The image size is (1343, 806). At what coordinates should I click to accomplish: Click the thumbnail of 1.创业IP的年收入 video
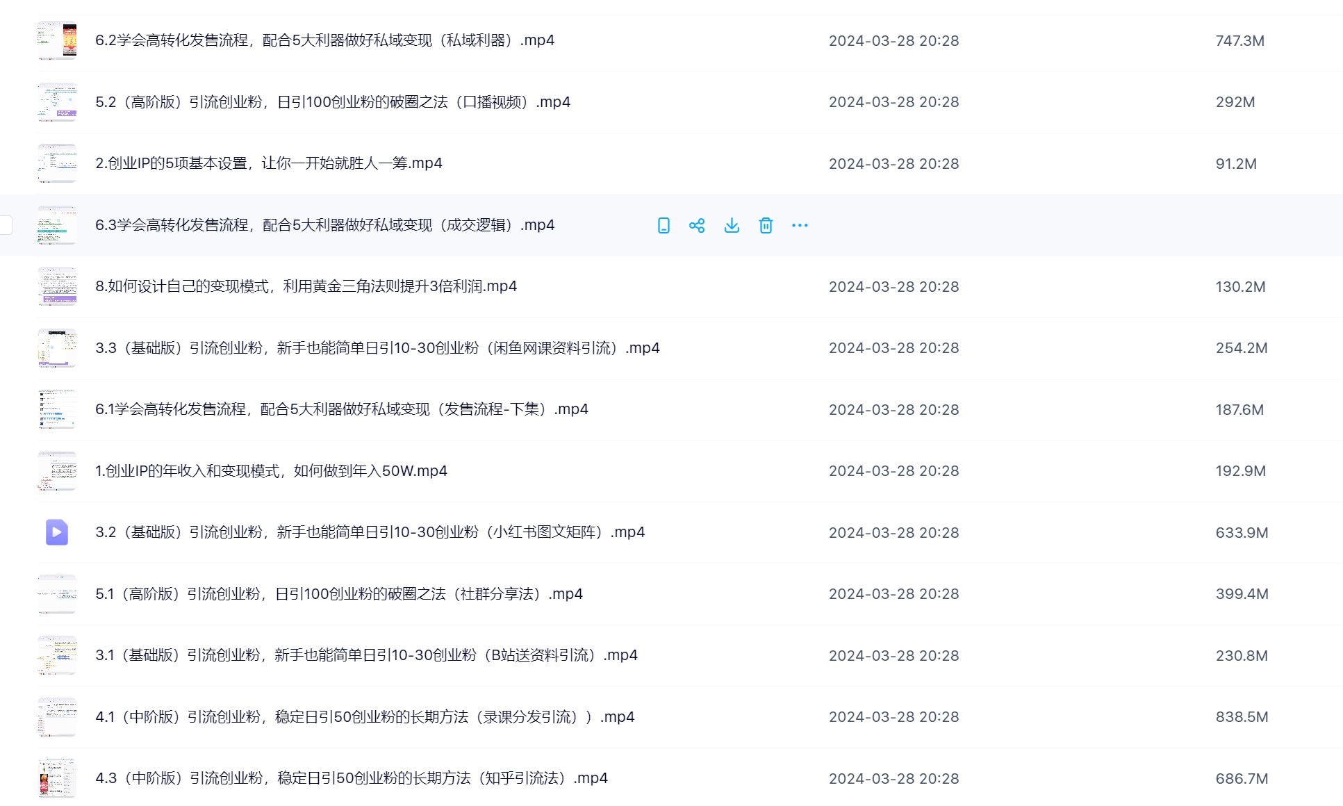coord(57,471)
